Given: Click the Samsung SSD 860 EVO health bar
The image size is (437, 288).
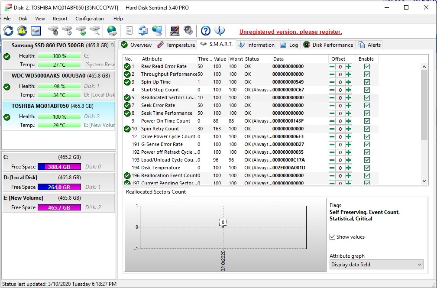Looking at the screenshot, I should point(59,56).
